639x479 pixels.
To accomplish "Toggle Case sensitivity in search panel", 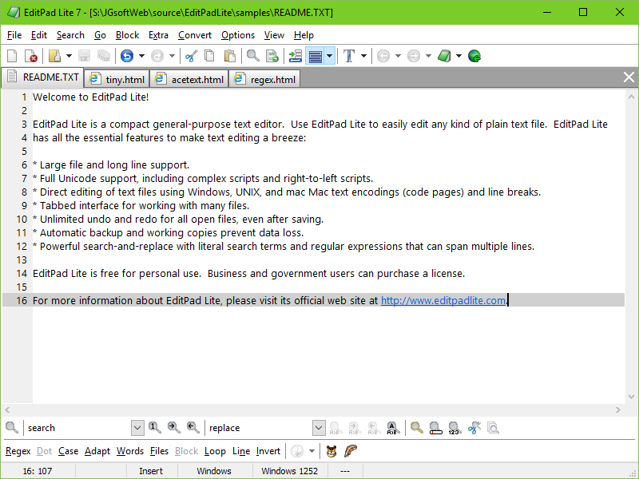I will click(68, 451).
